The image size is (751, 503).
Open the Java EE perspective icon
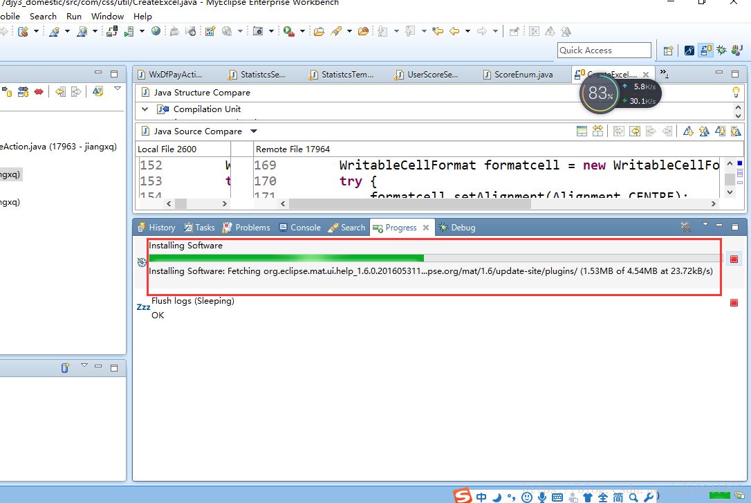(x=737, y=50)
